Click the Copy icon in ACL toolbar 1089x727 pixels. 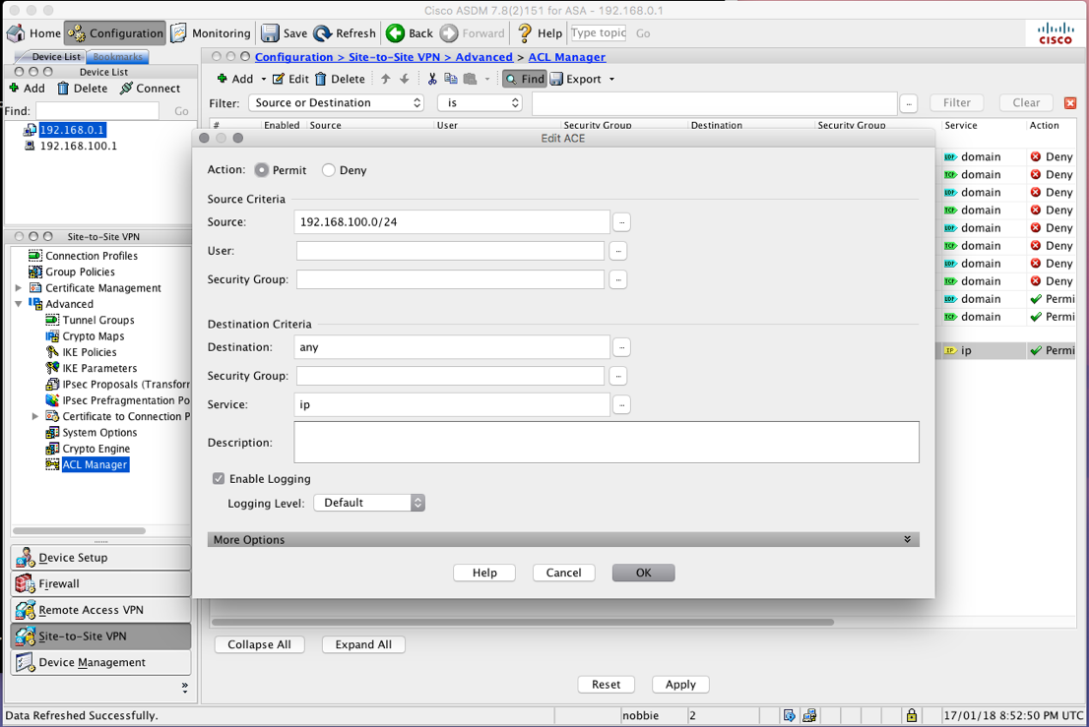click(451, 79)
